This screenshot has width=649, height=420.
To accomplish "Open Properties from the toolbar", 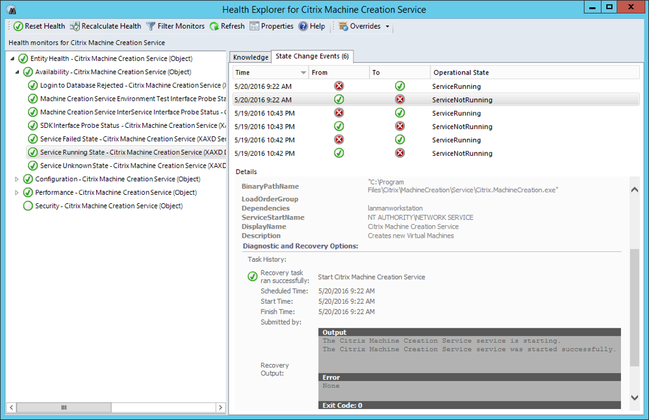I will (x=272, y=26).
